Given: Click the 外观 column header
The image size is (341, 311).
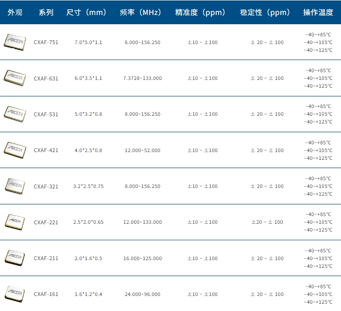Looking at the screenshot, I should coord(15,13).
